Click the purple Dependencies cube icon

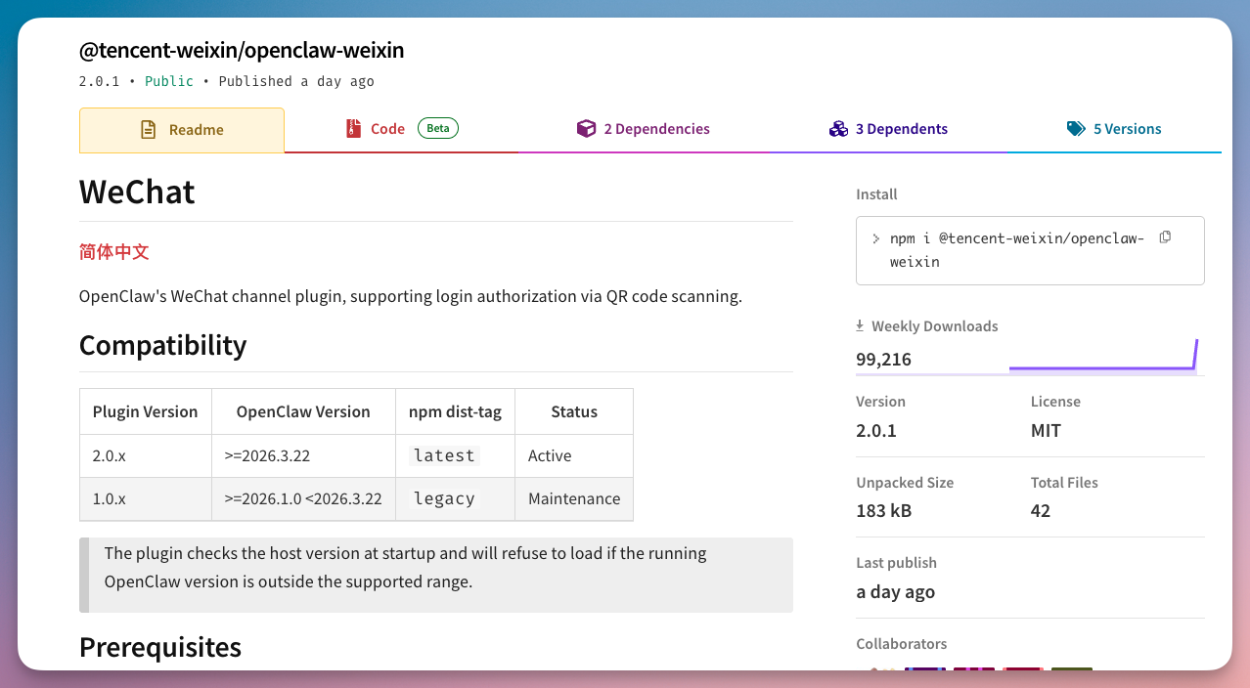click(x=586, y=129)
